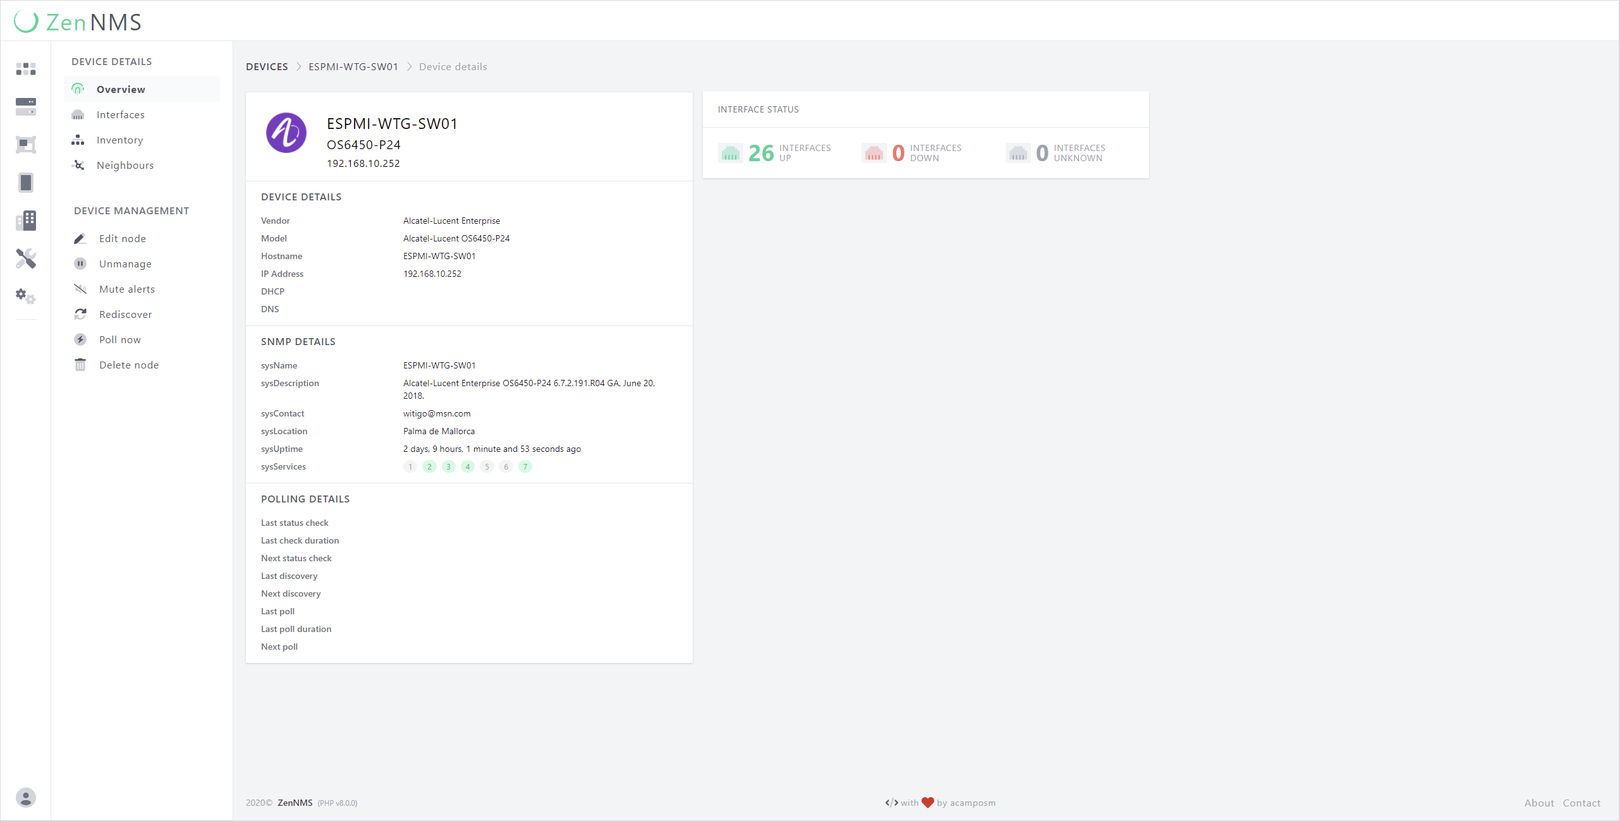Open the devices server icon in sidebar
The height and width of the screenshot is (821, 1620).
click(x=26, y=107)
